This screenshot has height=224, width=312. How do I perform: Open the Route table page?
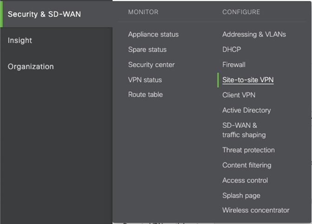[x=145, y=95]
